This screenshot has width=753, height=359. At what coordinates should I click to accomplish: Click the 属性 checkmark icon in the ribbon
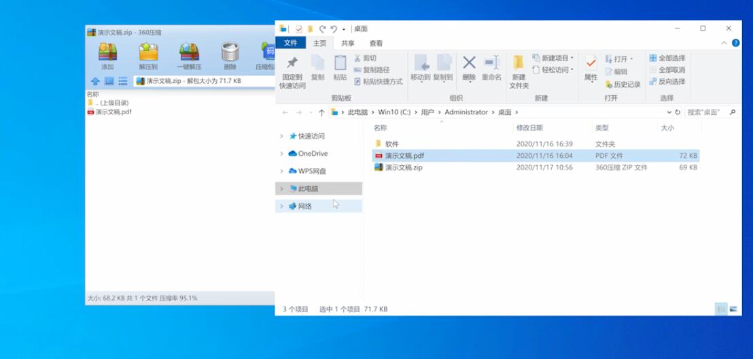coord(591,63)
